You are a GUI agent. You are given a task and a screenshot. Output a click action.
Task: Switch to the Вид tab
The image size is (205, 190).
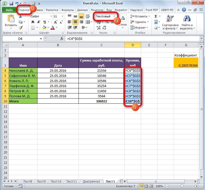click(109, 10)
